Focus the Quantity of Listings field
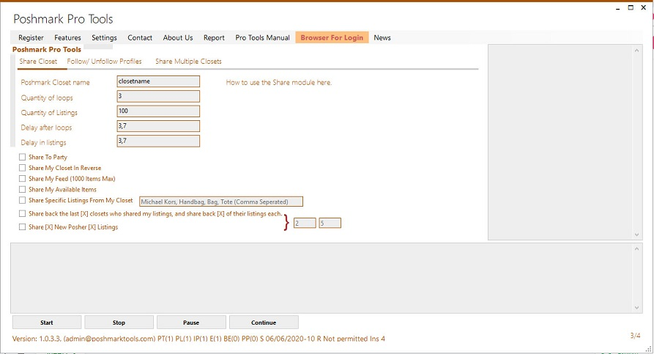This screenshot has width=654, height=354. [x=158, y=111]
